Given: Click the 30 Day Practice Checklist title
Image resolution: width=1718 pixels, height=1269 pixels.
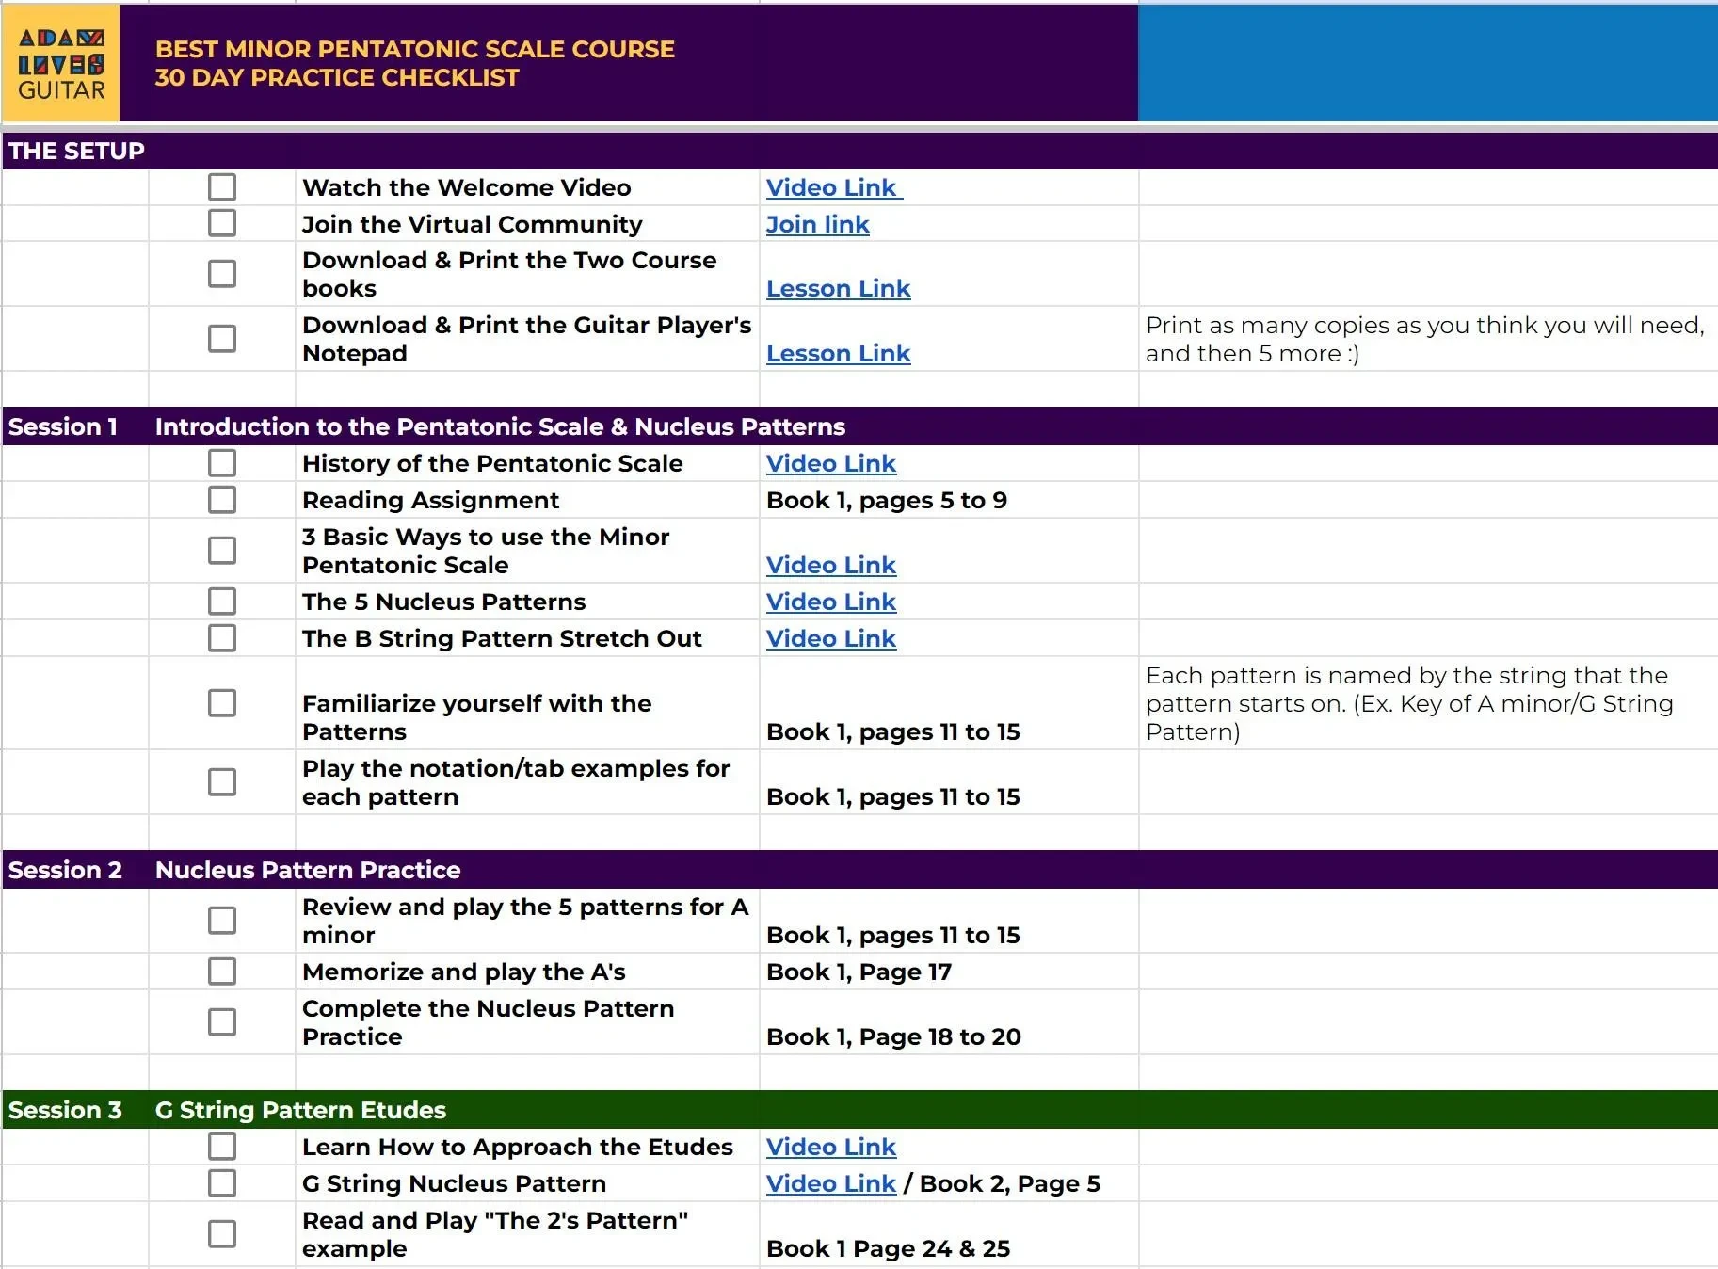Looking at the screenshot, I should (x=337, y=77).
